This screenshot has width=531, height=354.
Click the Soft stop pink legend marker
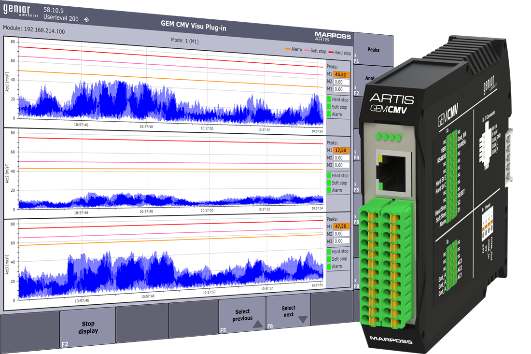[x=307, y=51]
